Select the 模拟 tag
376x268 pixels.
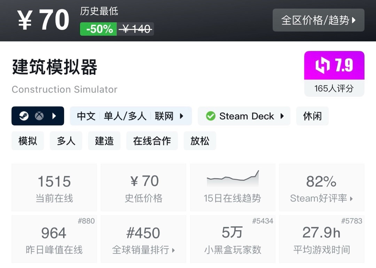point(28,141)
